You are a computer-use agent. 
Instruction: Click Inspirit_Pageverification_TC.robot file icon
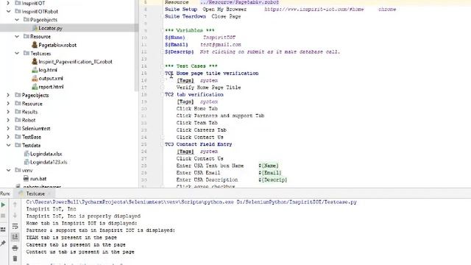[35, 62]
